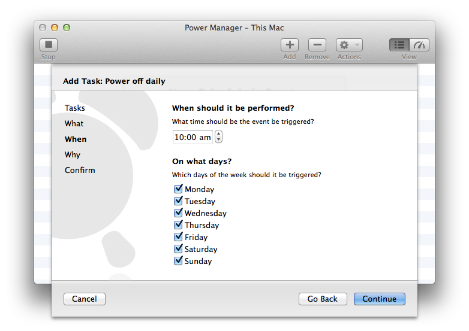This screenshot has width=469, height=331.
Task: Click the Add task plus icon
Action: coord(290,45)
